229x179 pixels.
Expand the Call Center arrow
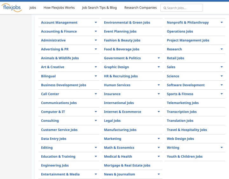96,94
